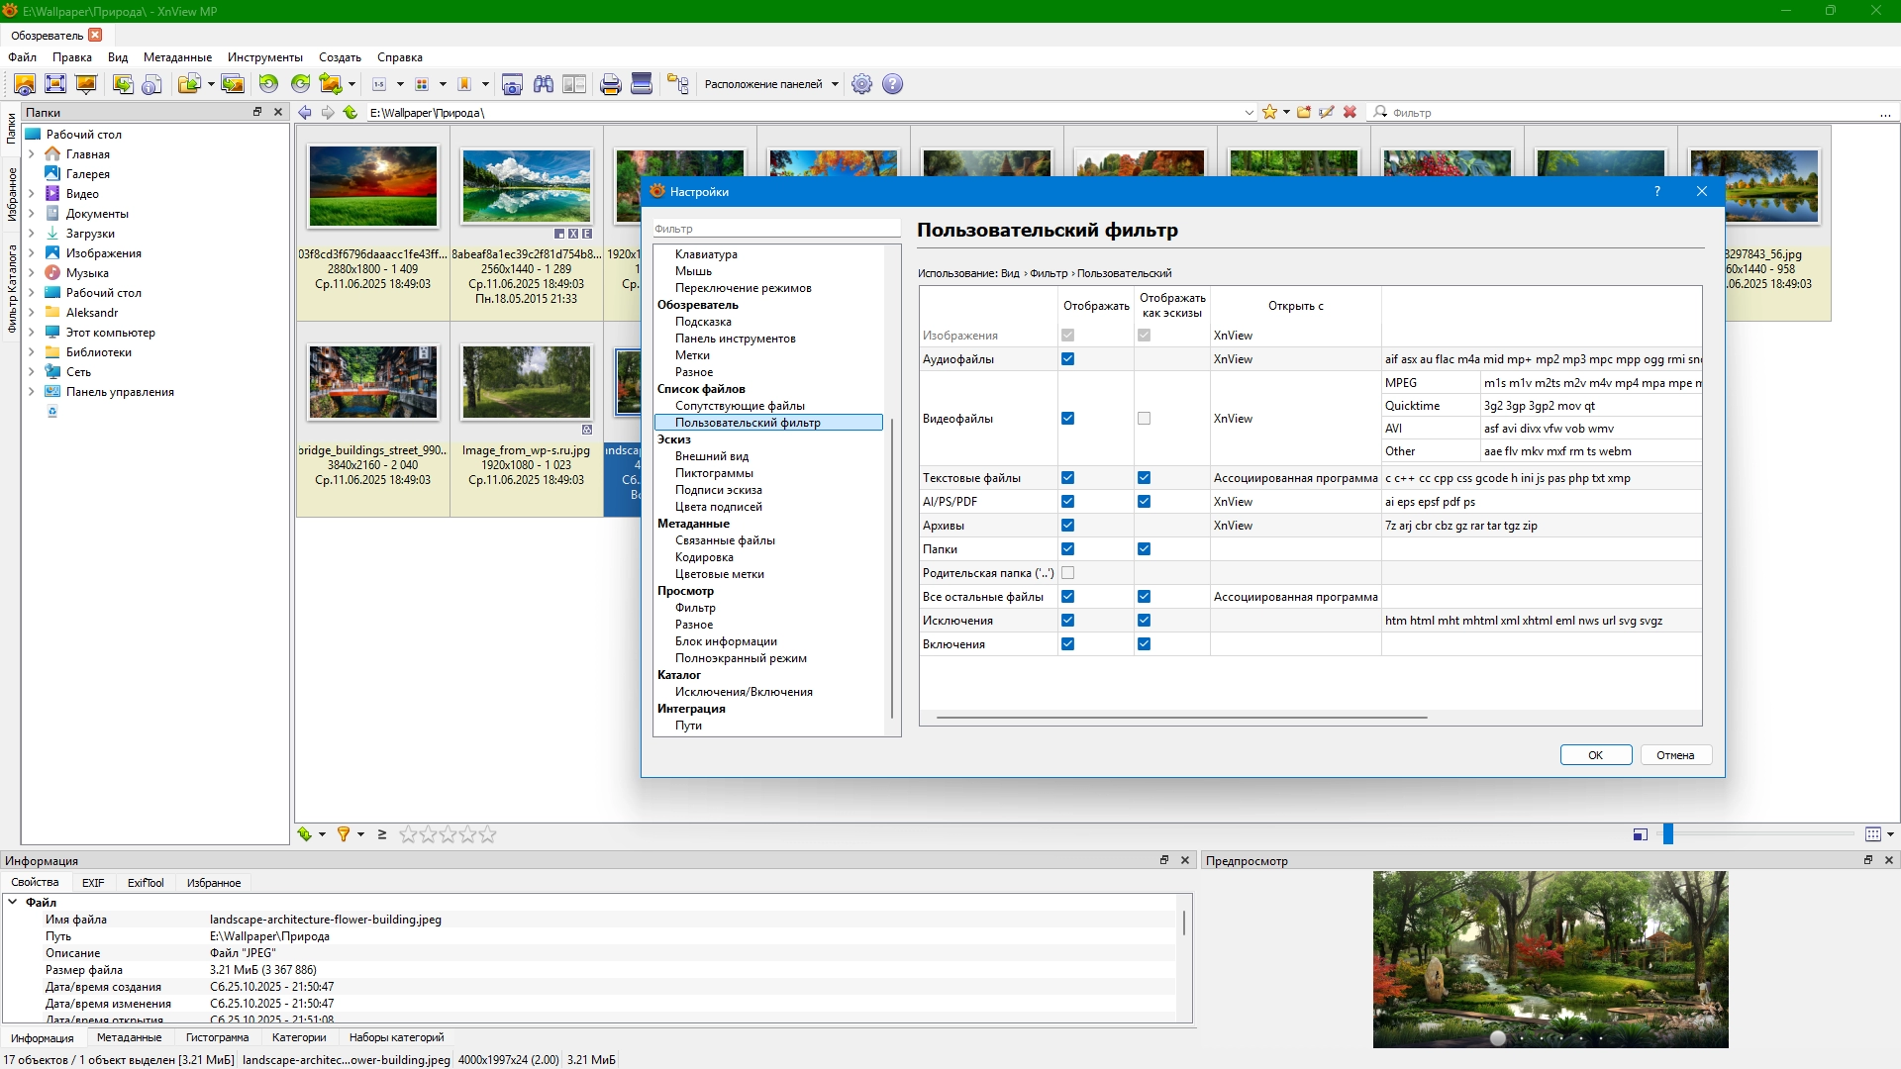This screenshot has width=1901, height=1069.
Task: Click the fullscreen view toolbar icon
Action: (55, 84)
